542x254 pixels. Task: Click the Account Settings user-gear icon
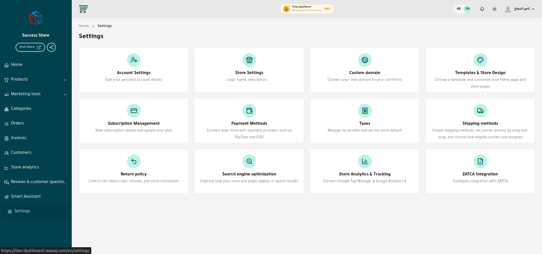pos(134,60)
